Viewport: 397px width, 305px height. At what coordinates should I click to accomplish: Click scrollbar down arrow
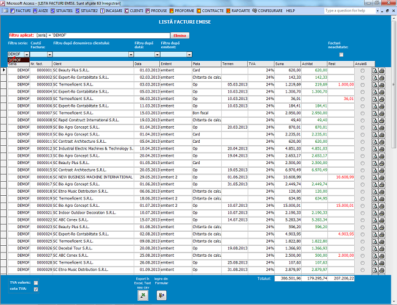(x=394, y=302)
